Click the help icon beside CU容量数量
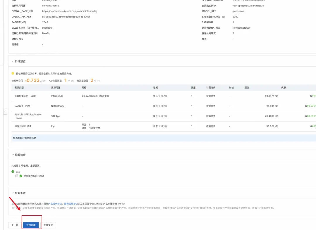The height and width of the screenshot is (230, 316). [72, 81]
